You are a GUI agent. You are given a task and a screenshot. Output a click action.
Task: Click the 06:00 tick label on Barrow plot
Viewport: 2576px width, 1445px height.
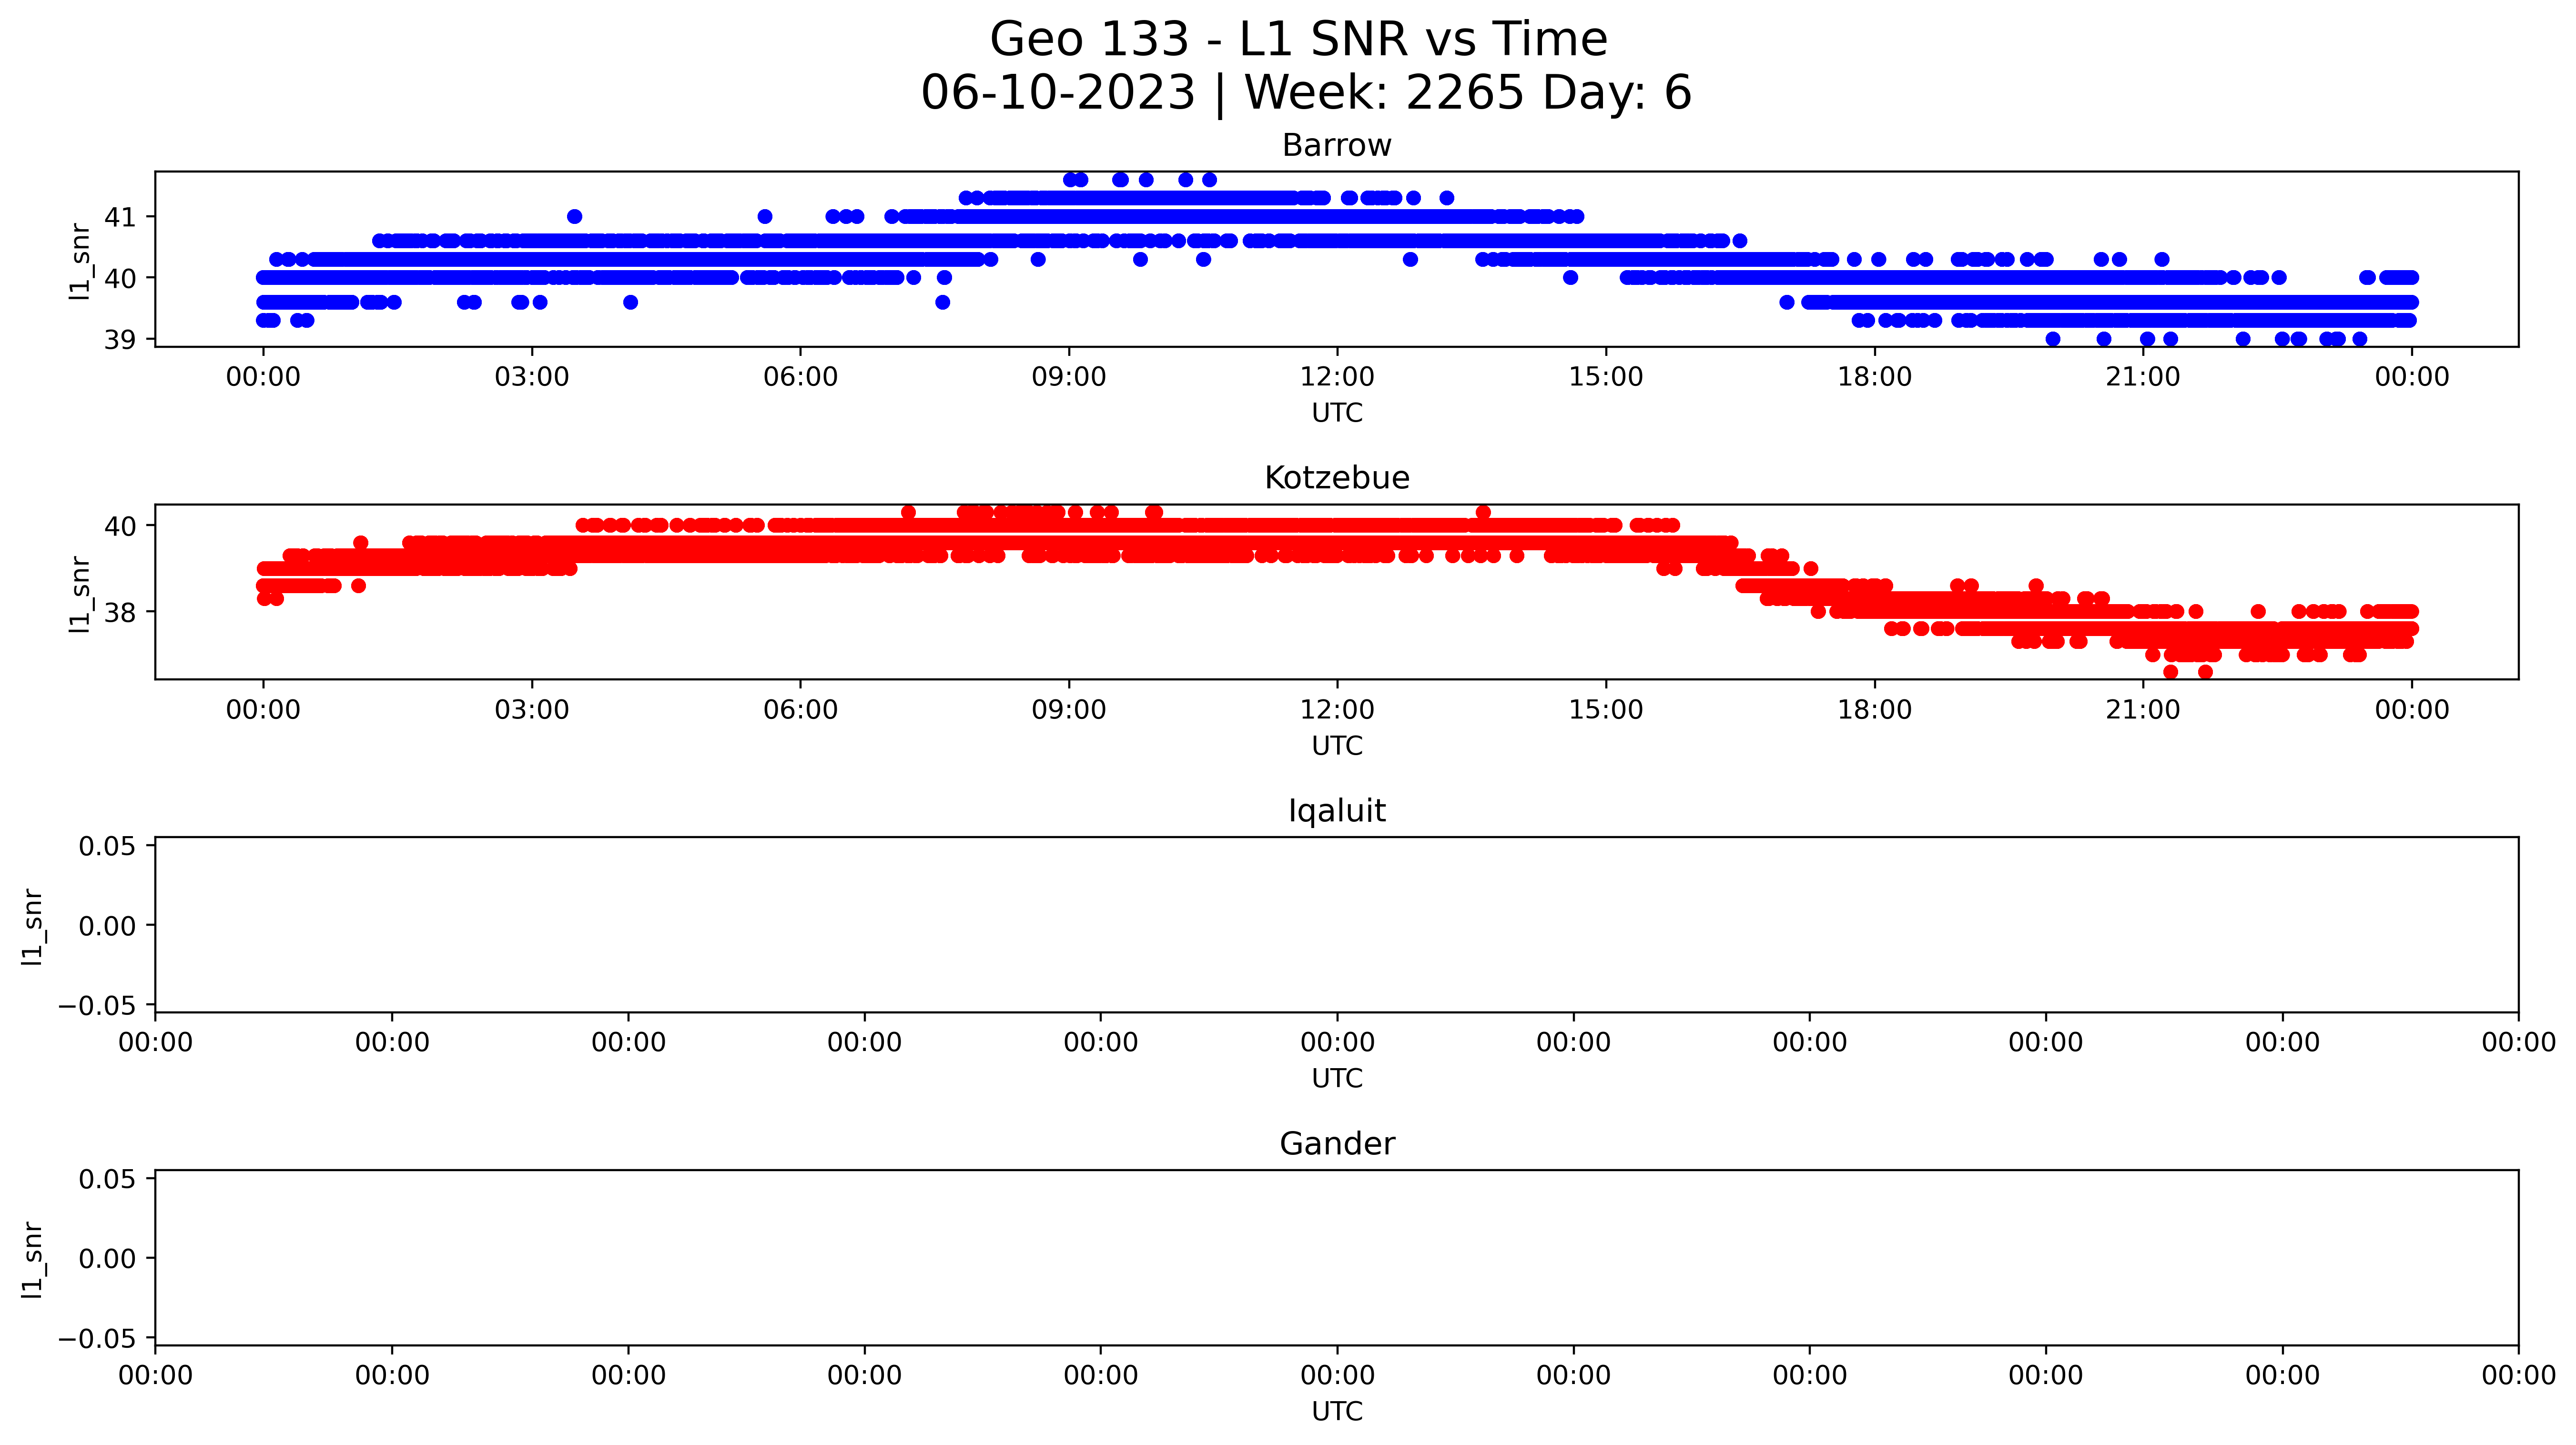[800, 377]
